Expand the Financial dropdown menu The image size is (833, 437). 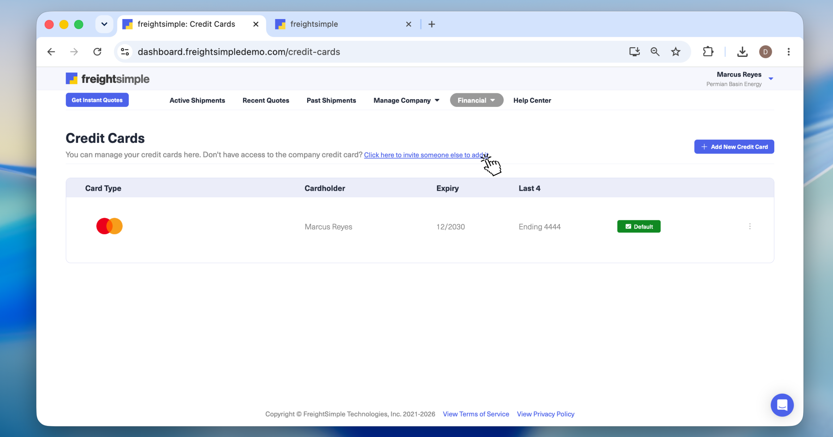click(477, 100)
